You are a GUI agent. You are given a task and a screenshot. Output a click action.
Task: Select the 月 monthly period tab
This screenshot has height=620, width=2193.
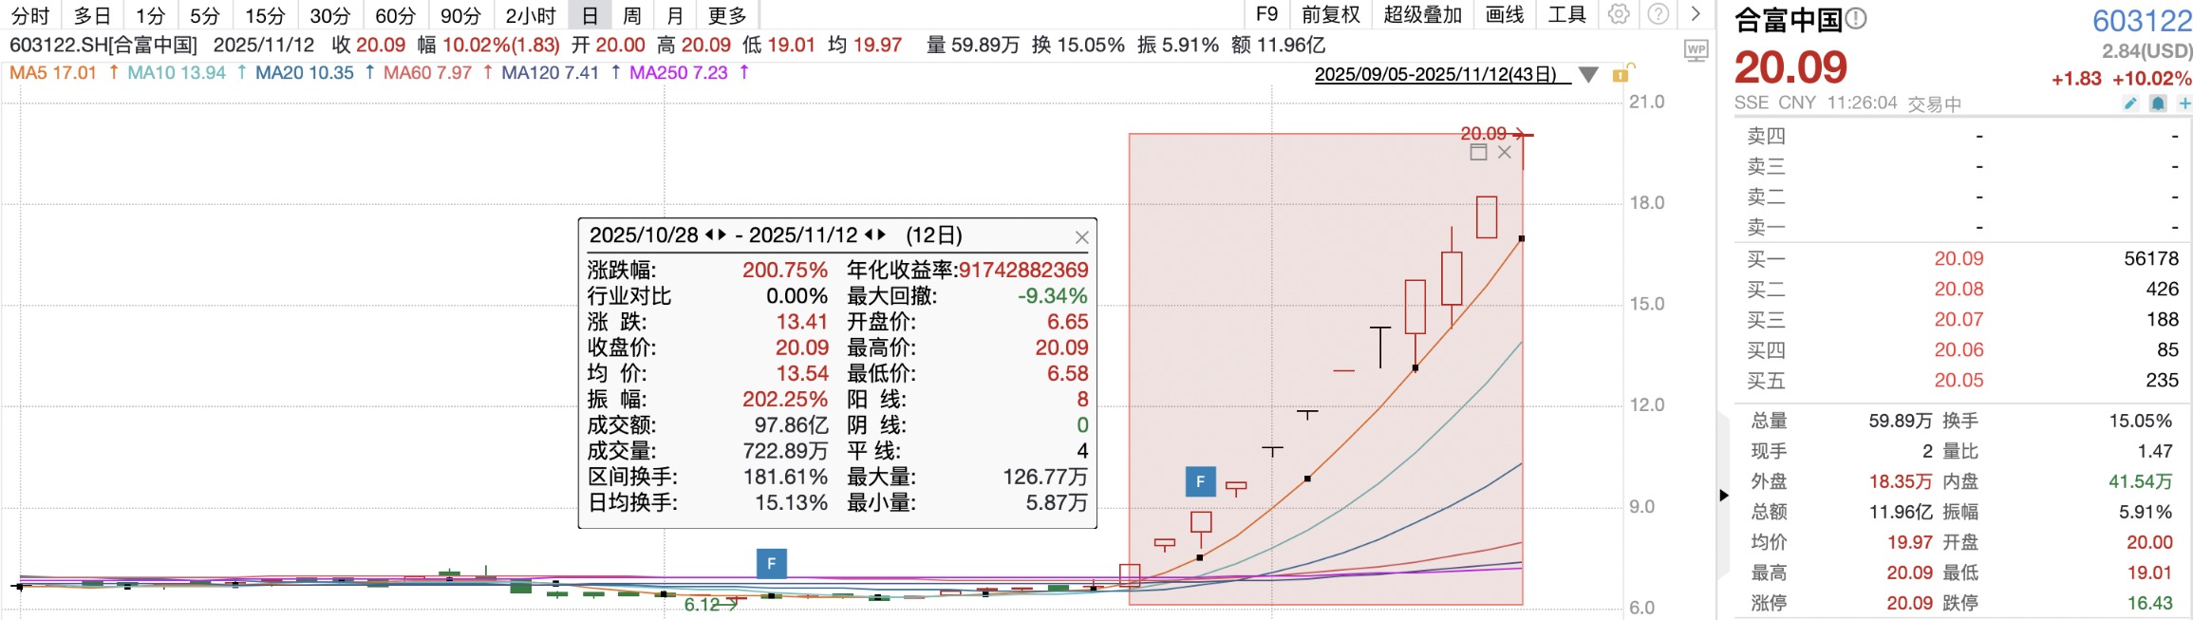click(x=675, y=15)
